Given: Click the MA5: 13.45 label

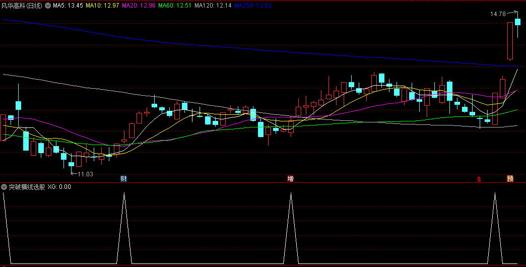Looking at the screenshot, I should 68,6.
